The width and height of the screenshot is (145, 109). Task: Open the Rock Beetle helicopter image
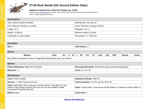point(17,8)
